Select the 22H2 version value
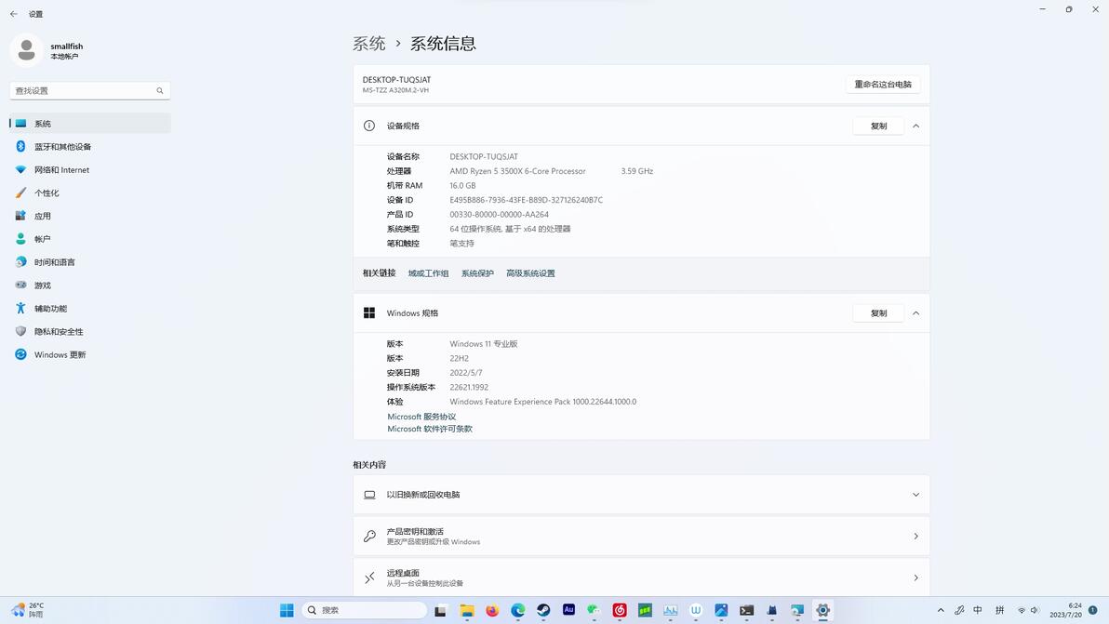Screen dimensions: 1109x624 click(459, 358)
